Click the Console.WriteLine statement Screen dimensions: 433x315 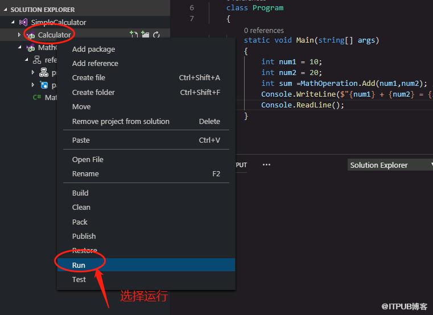(x=347, y=94)
